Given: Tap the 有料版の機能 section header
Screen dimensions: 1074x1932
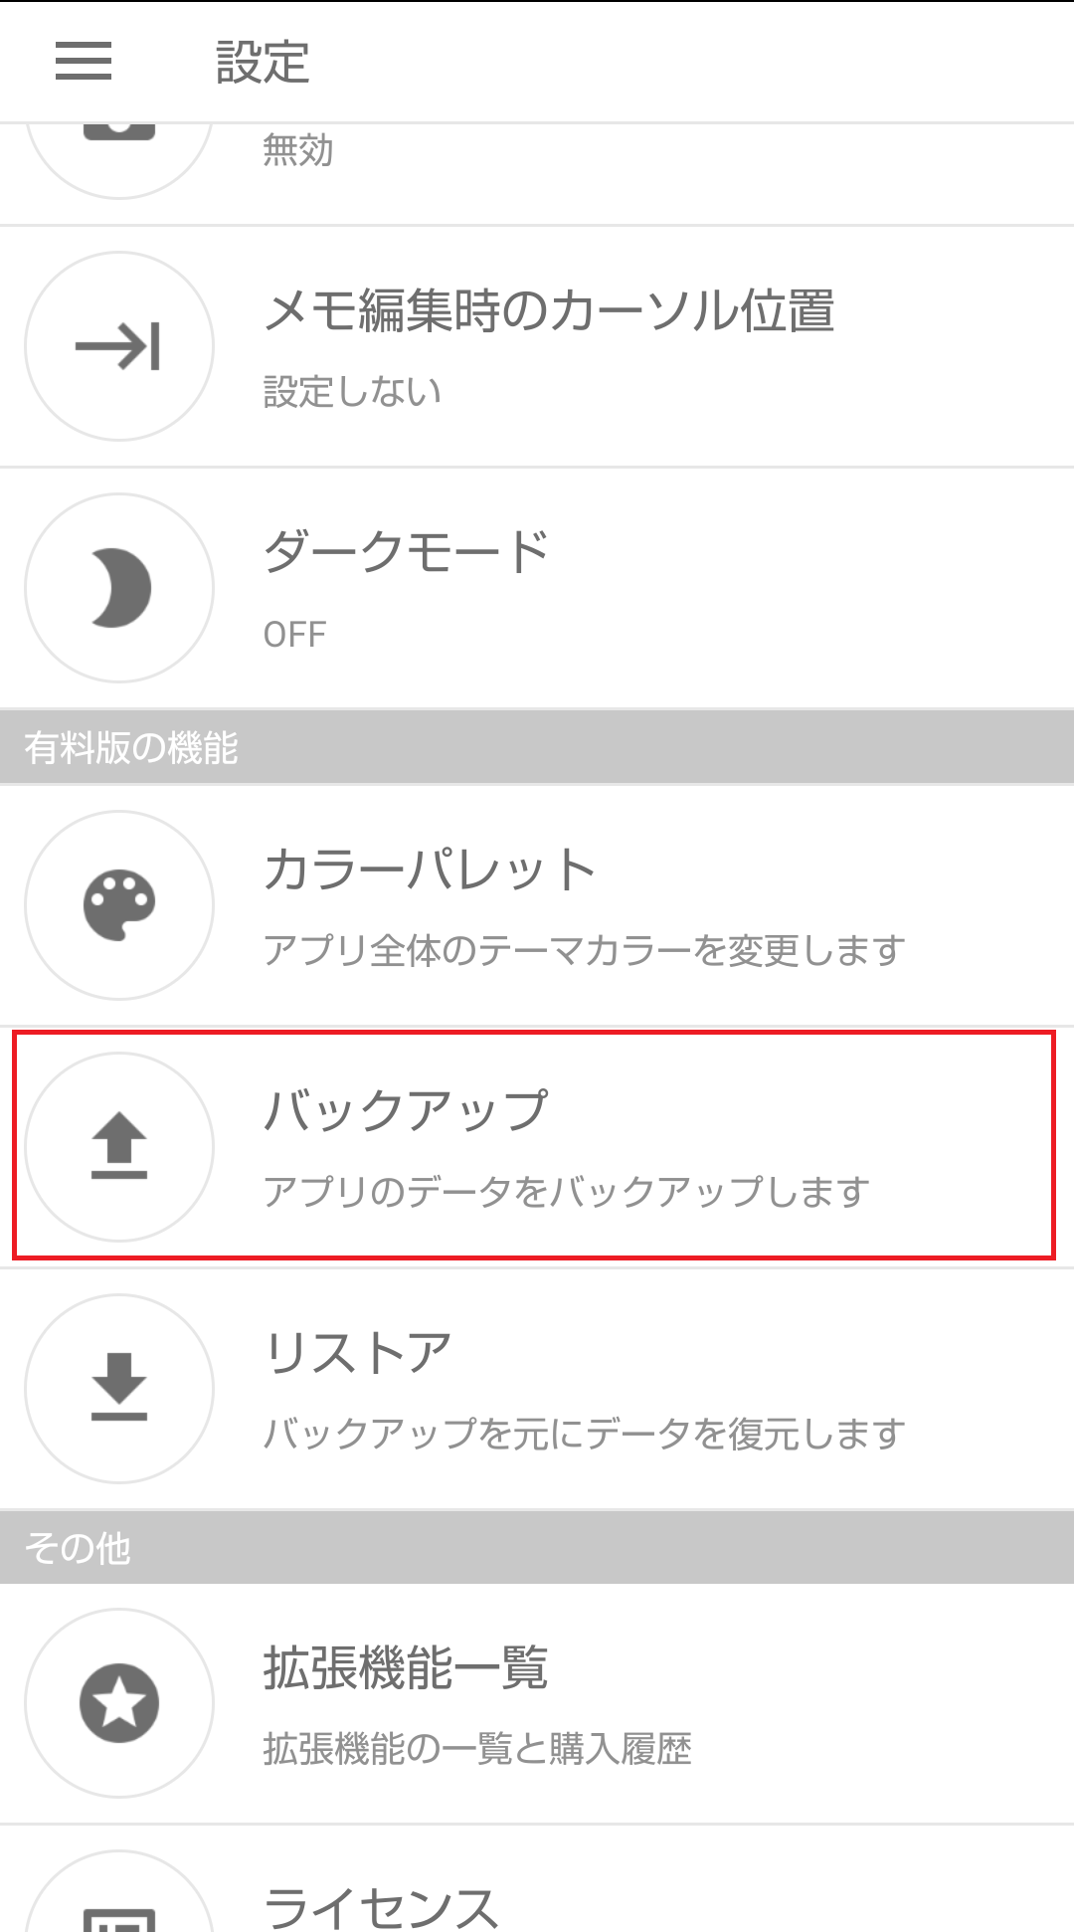Looking at the screenshot, I should coord(537,747).
